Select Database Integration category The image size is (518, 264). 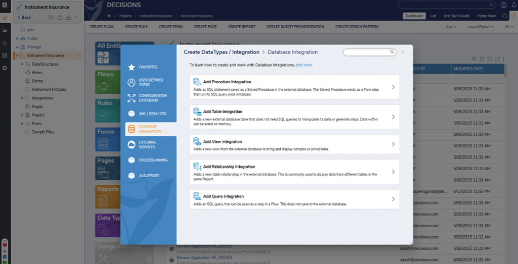coord(151,129)
